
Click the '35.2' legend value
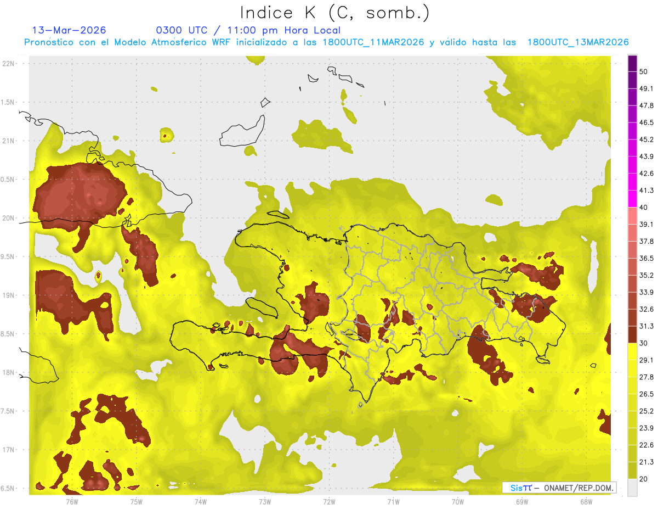[x=646, y=276]
